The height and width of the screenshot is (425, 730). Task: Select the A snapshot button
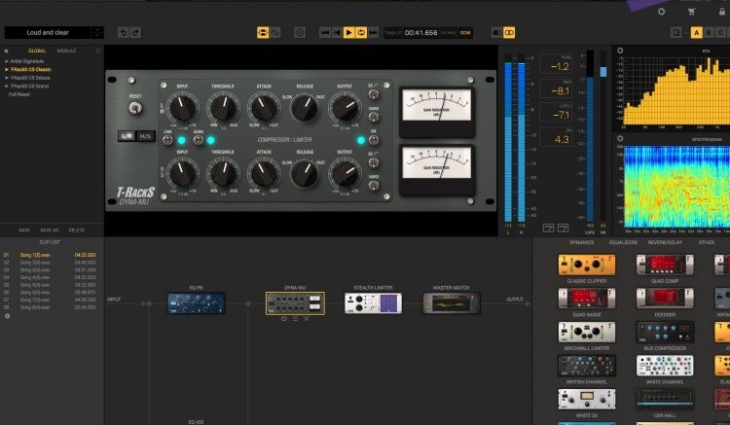697,32
